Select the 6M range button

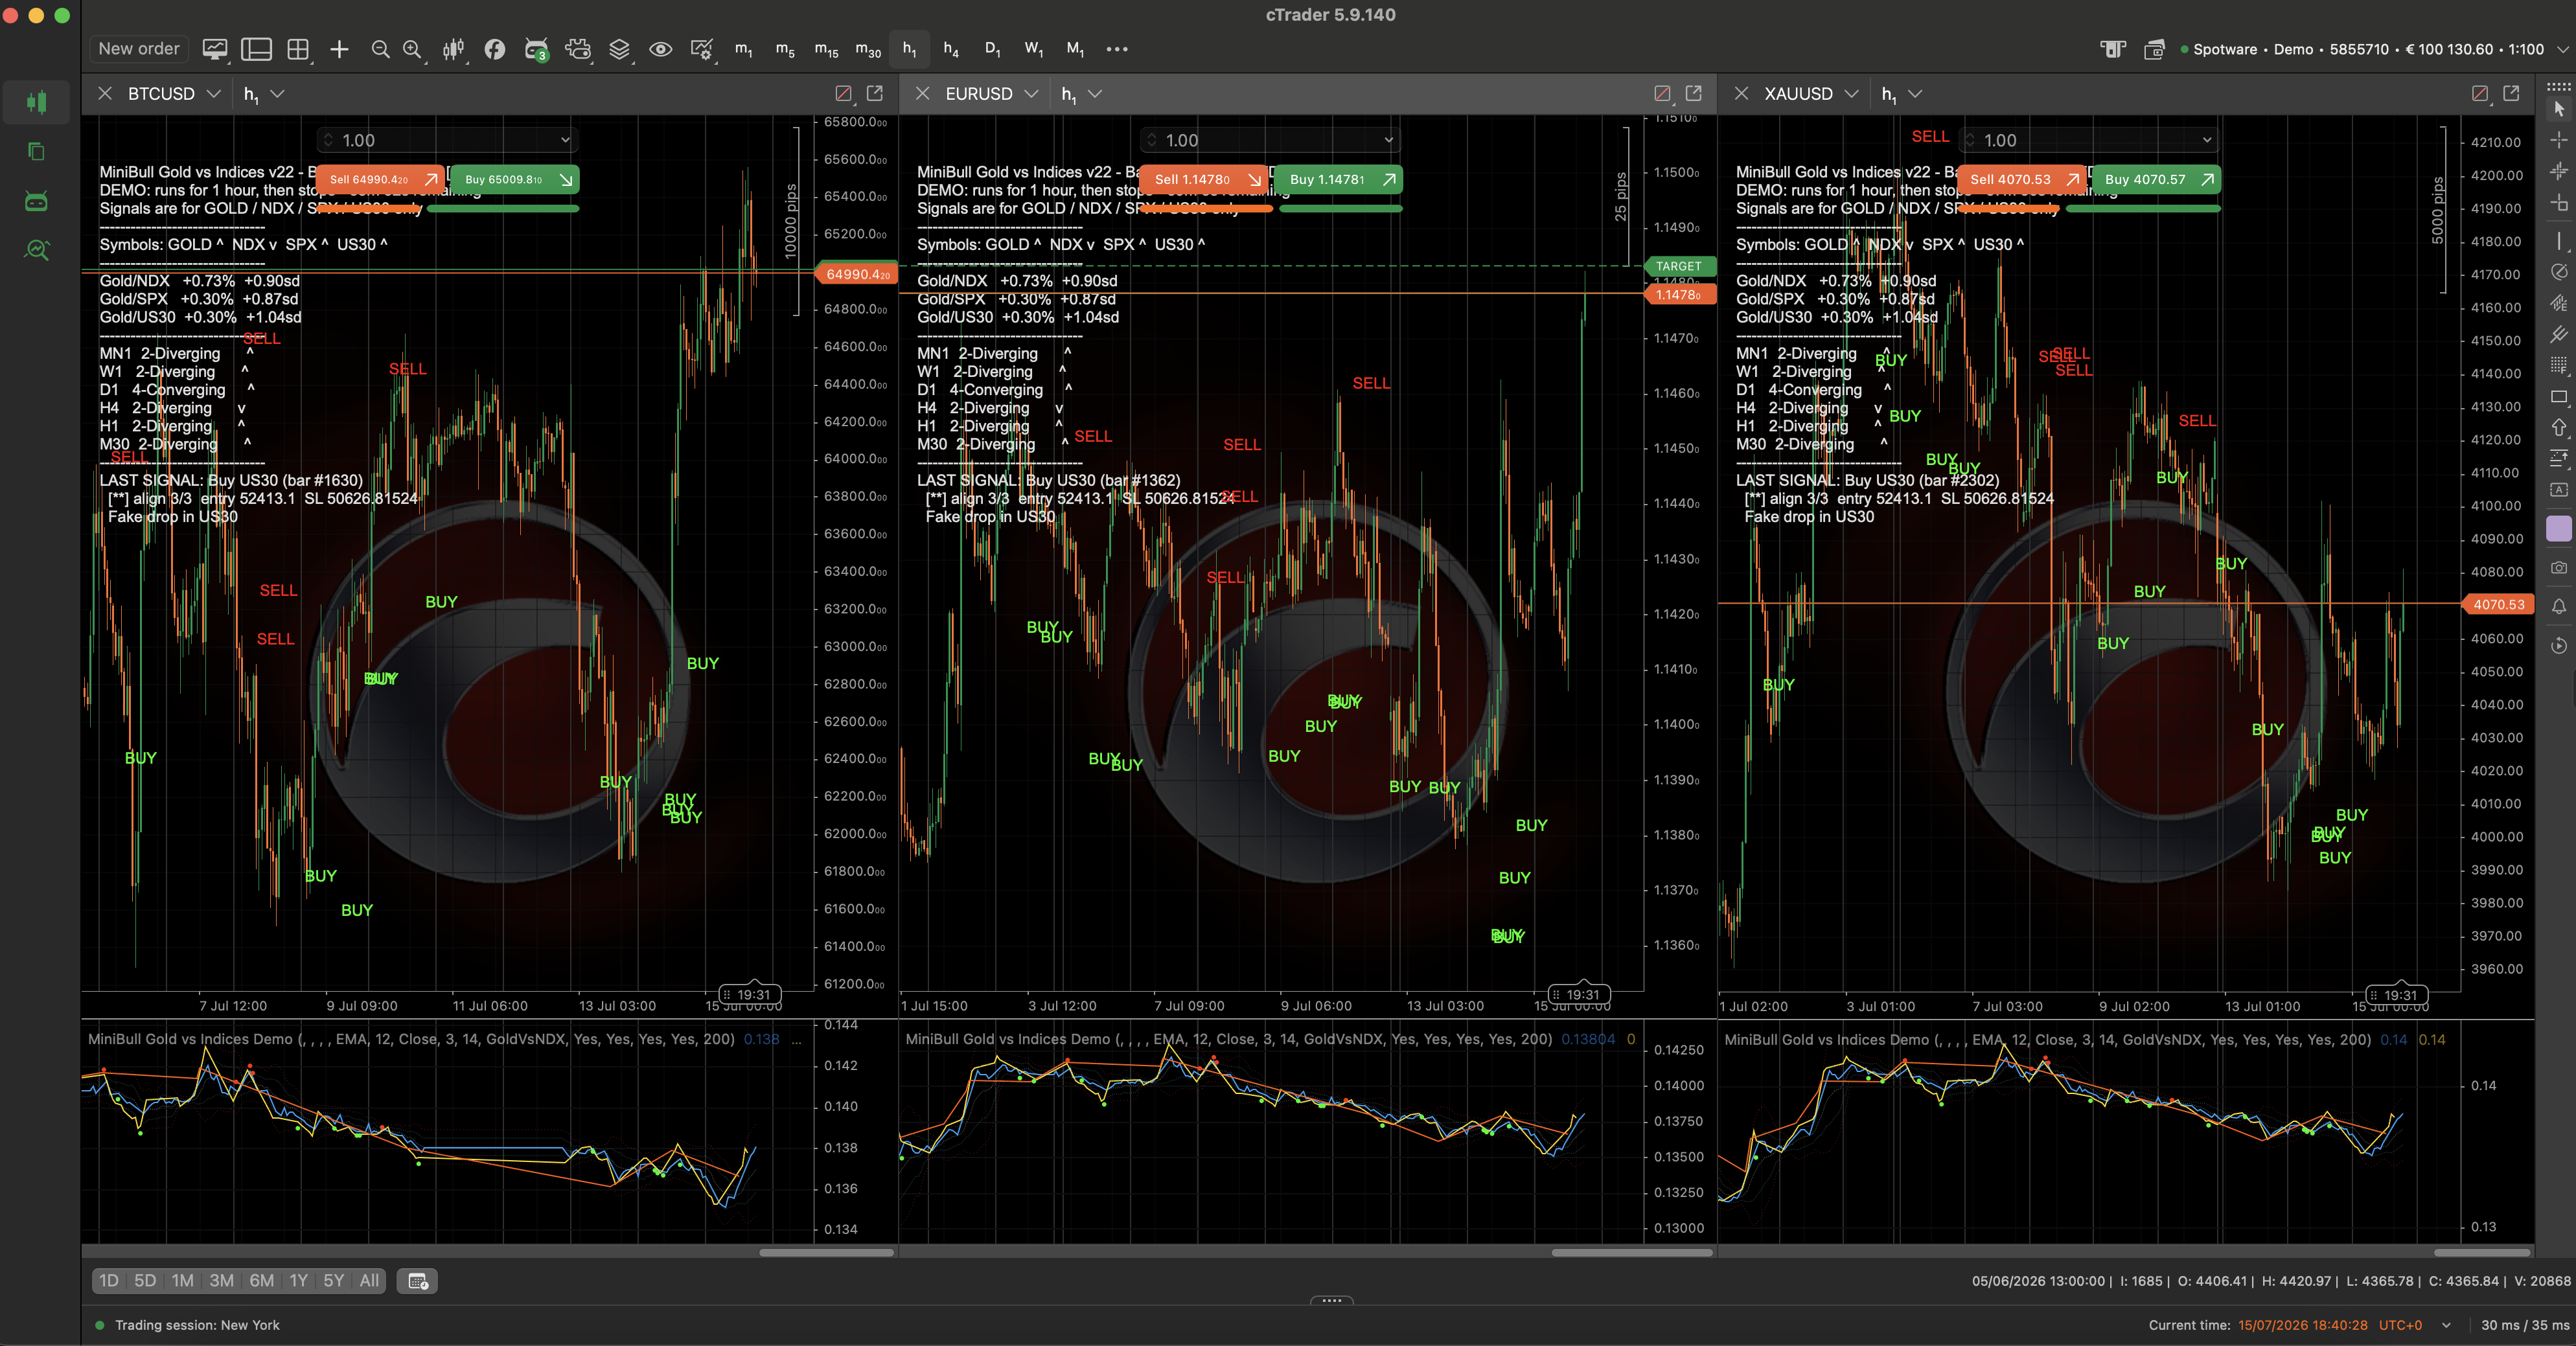tap(262, 1281)
